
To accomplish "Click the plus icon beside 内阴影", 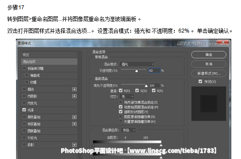I will [x=75, y=96].
